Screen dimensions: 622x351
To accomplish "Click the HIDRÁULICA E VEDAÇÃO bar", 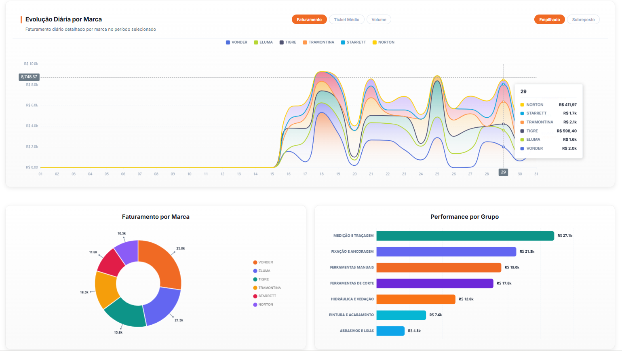I will pyautogui.click(x=416, y=299).
